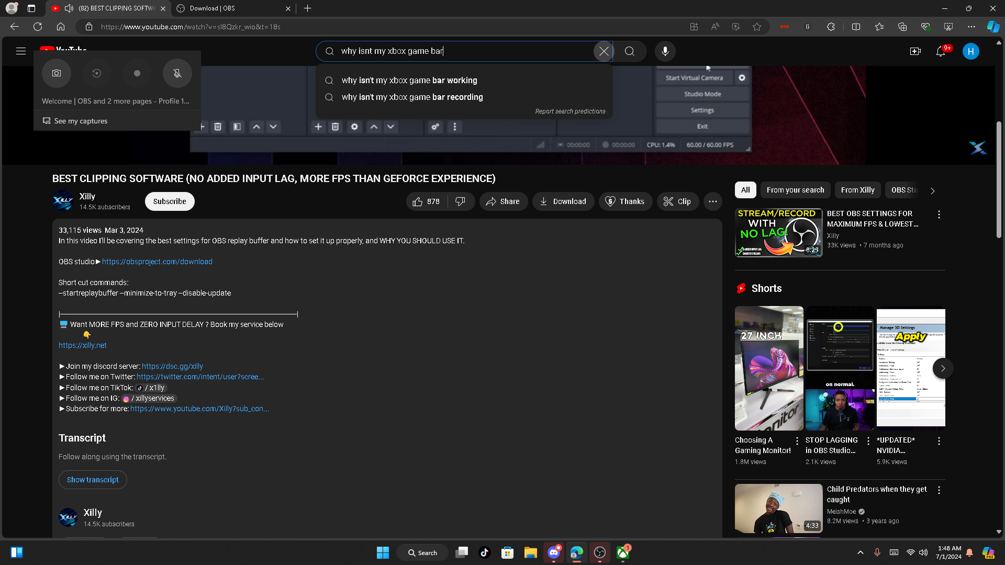
Task: Download this video
Action: coord(563,201)
